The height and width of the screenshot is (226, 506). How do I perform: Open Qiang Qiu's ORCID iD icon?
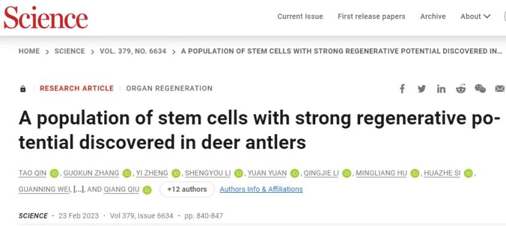pos(147,190)
